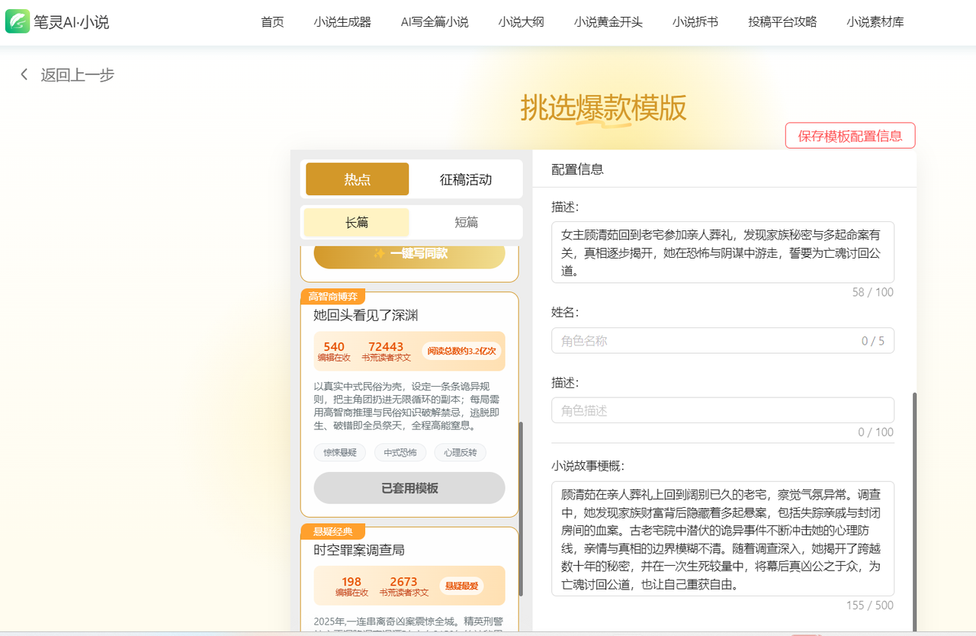The width and height of the screenshot is (976, 636).
Task: Switch to the 征稿活动 tab
Action: coord(466,179)
